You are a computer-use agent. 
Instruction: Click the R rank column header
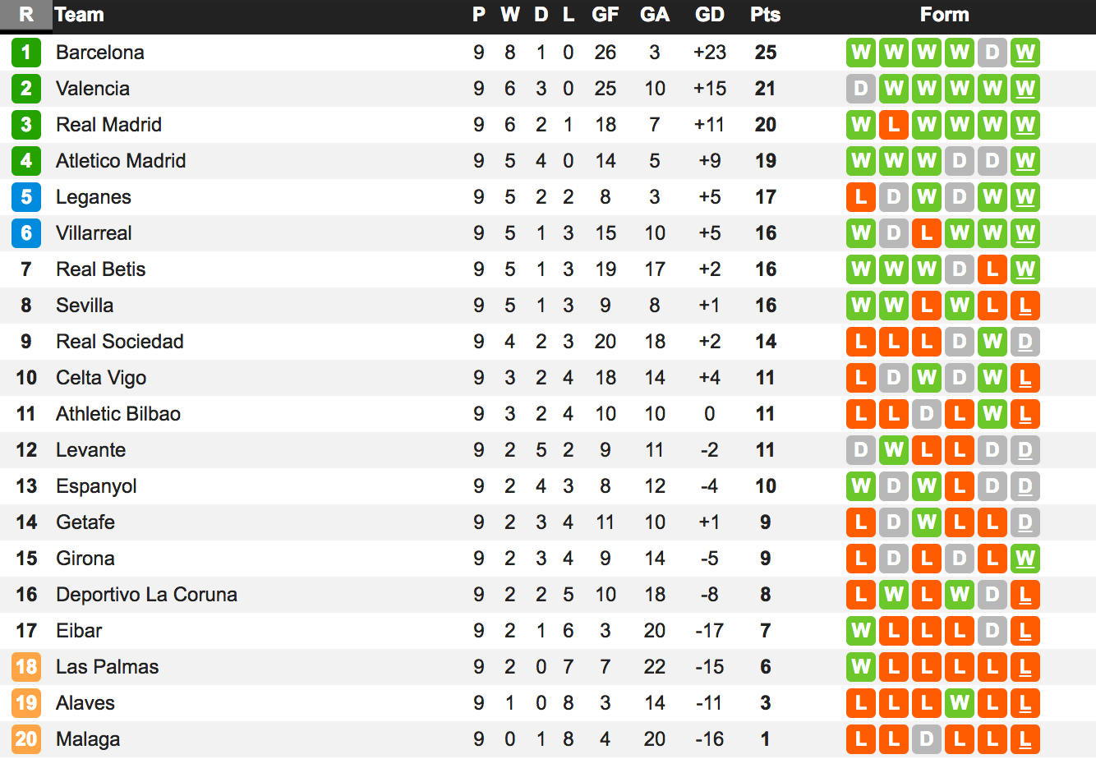coord(26,15)
